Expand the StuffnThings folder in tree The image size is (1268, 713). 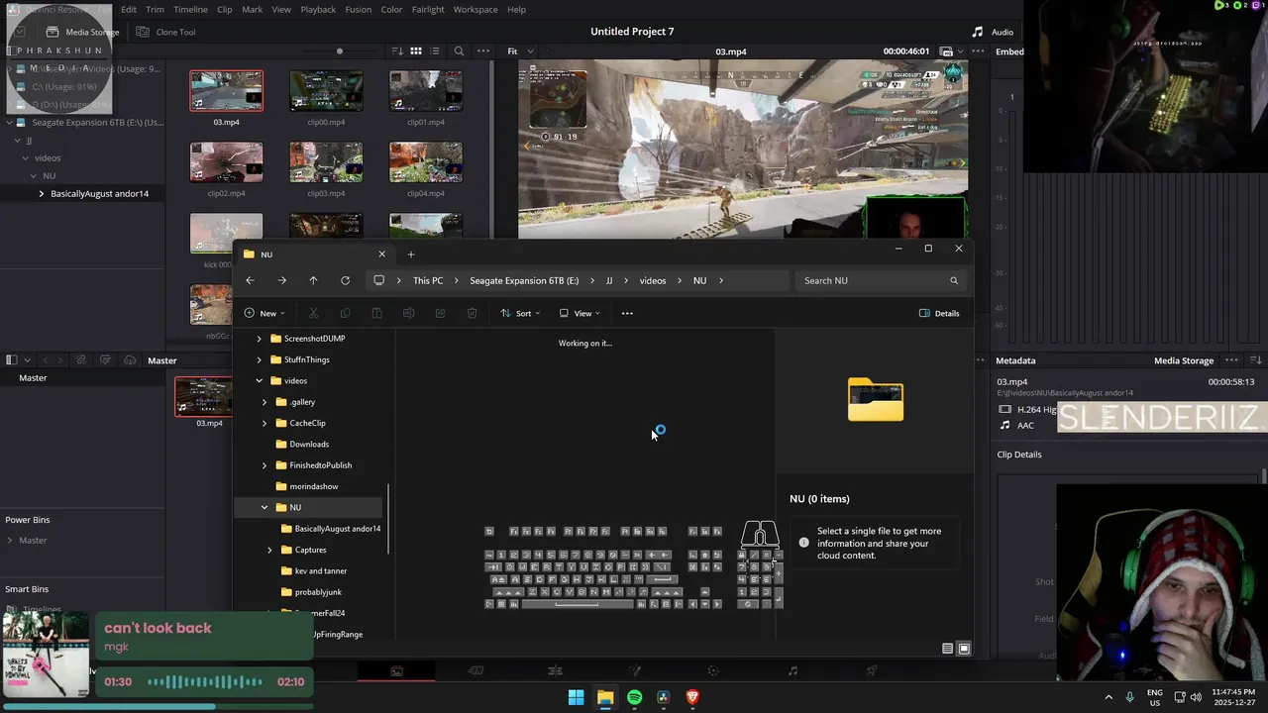pos(260,359)
